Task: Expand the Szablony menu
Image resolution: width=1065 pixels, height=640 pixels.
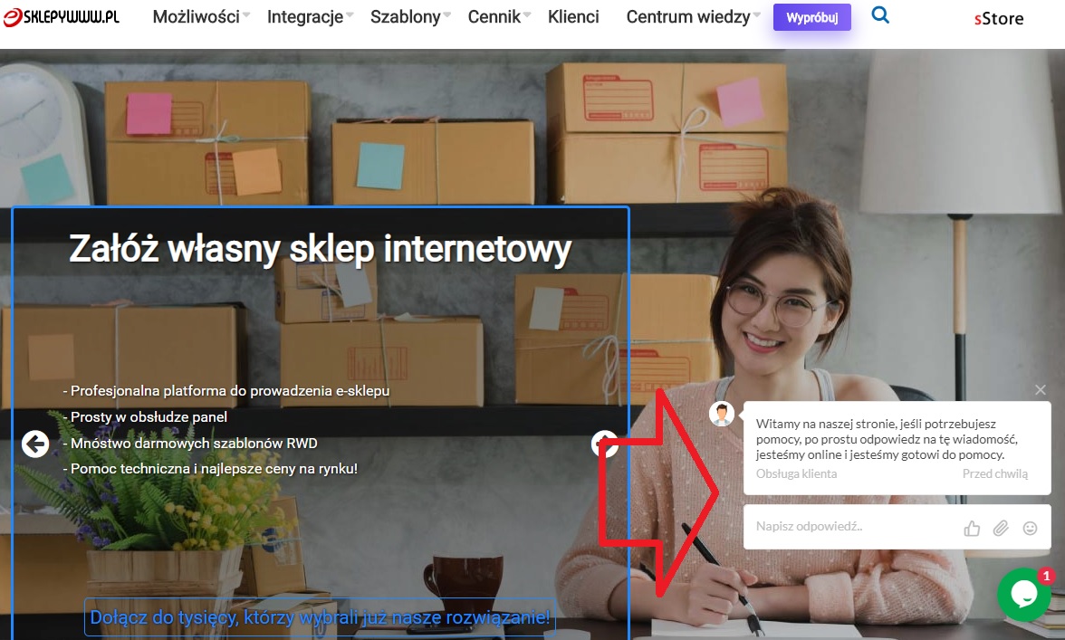Action: click(411, 17)
